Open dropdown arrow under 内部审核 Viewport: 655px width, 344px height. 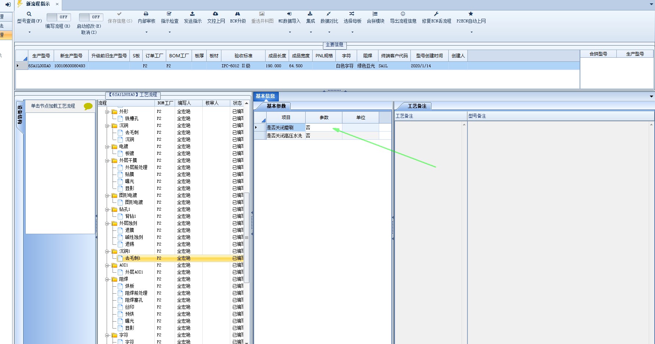146,32
